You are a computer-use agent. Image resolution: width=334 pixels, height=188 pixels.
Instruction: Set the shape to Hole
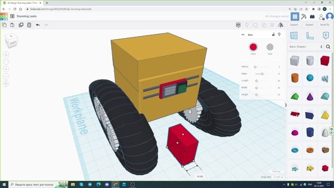coord(270,47)
